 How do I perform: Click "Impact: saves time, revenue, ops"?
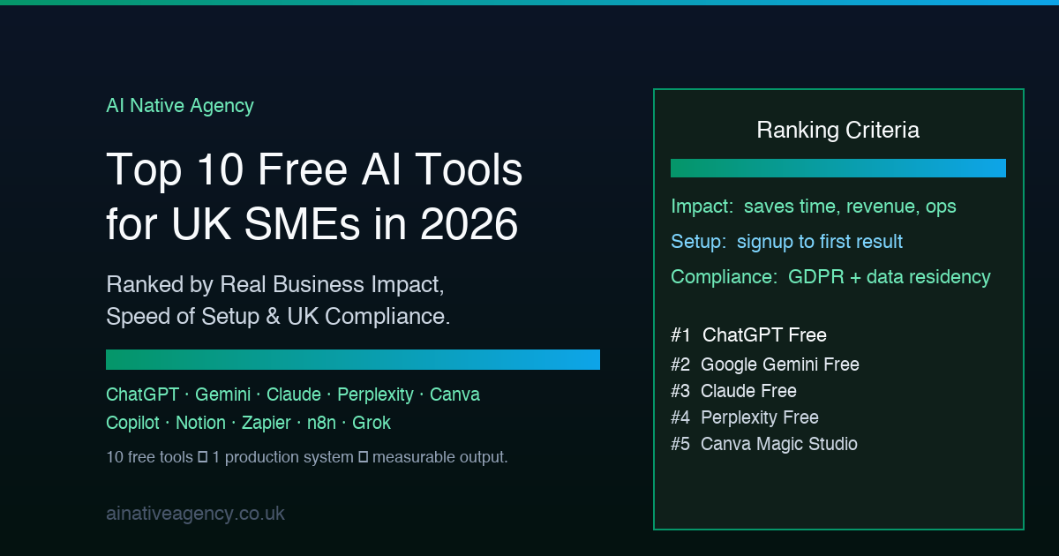pos(814,207)
